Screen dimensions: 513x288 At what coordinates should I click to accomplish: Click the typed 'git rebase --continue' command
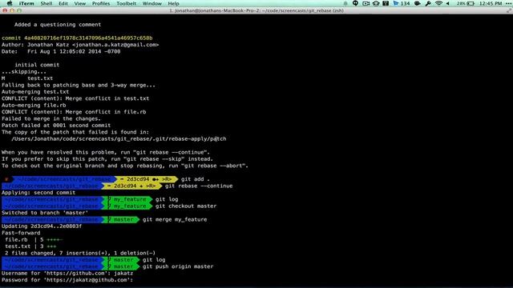click(199, 186)
